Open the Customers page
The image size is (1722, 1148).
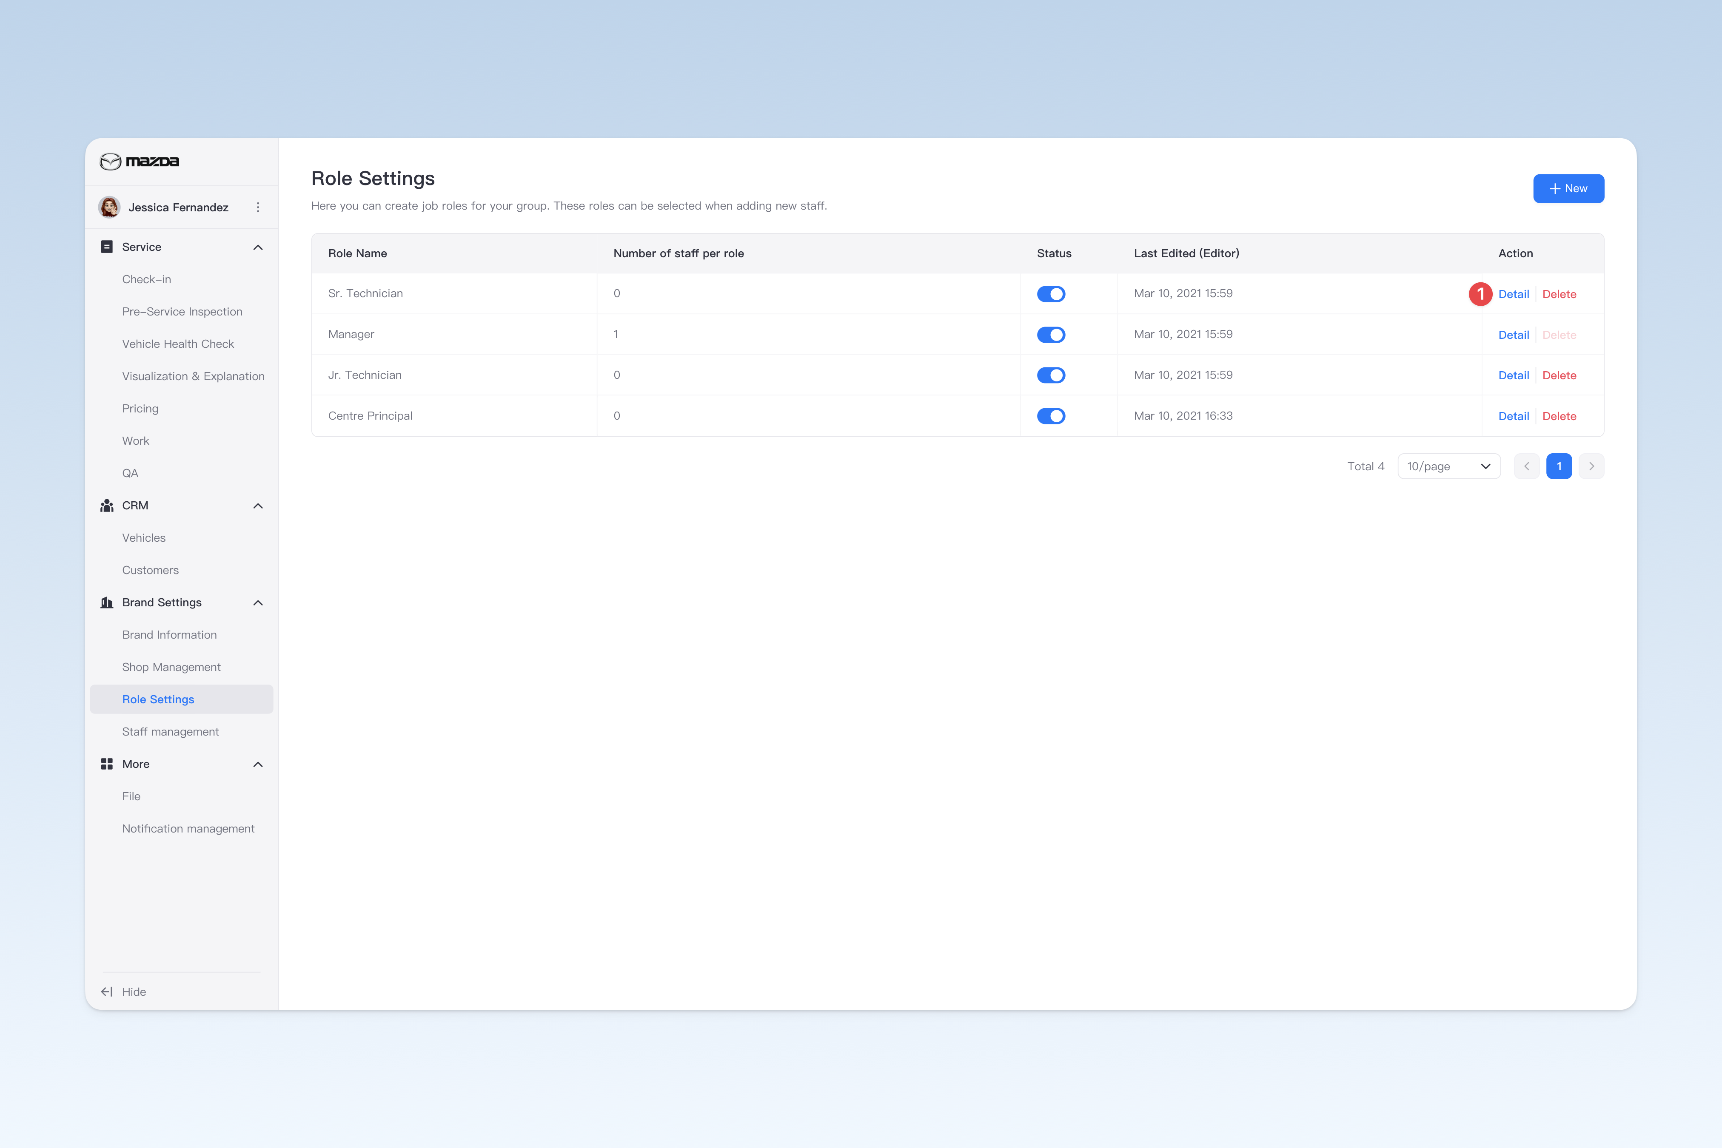coord(150,570)
